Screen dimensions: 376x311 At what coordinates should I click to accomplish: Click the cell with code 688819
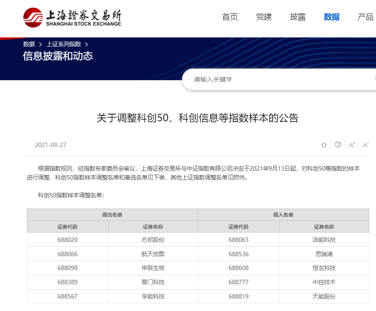(238, 296)
